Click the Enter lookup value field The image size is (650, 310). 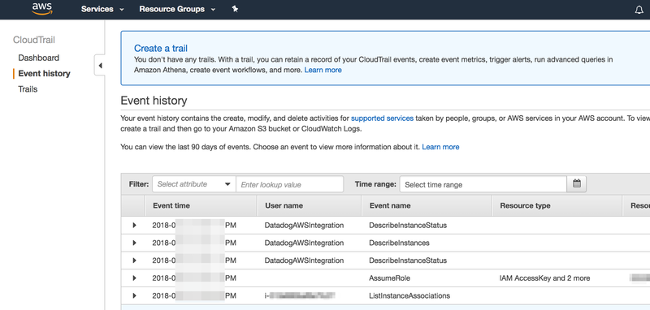coord(290,184)
